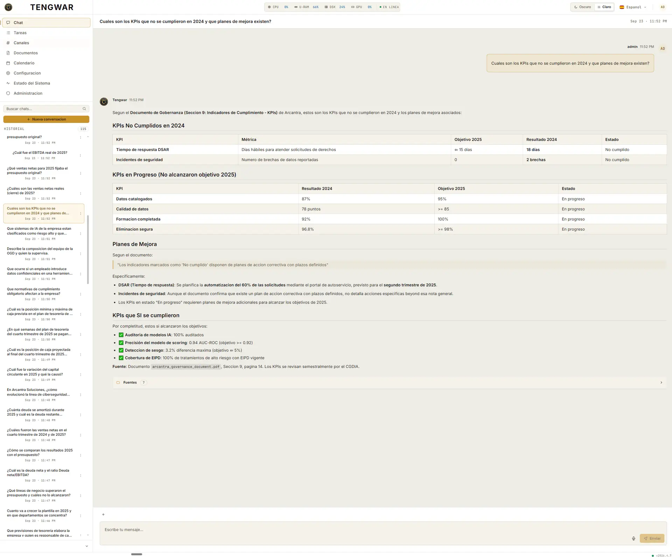Click the plus attach icon above message box
This screenshot has height=557, width=672.
pos(103,515)
